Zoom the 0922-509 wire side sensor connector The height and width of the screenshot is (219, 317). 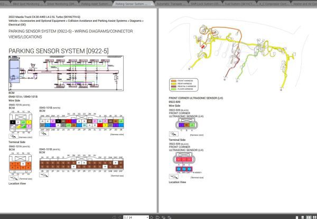pyautogui.click(x=174, y=134)
